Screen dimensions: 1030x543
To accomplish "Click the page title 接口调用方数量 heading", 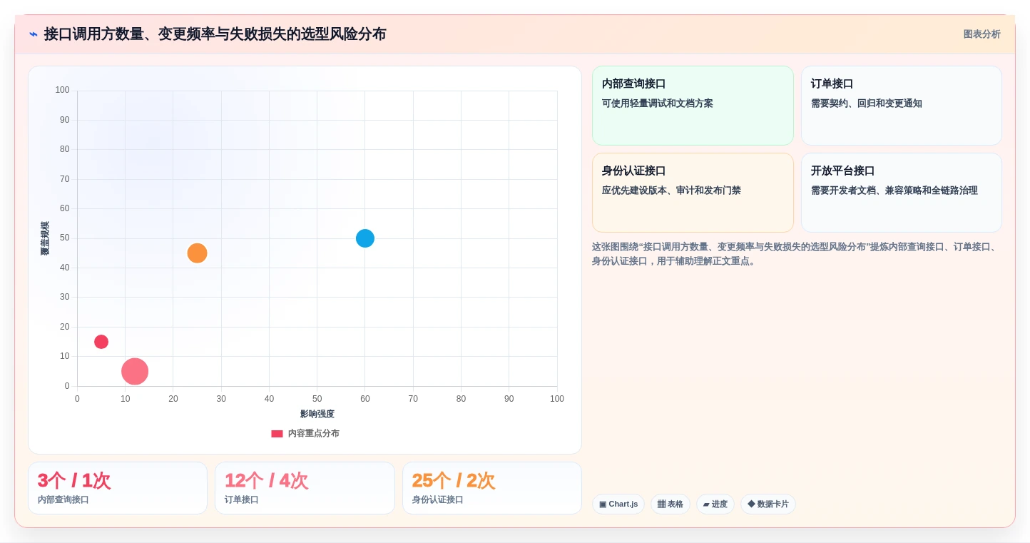I will click(215, 34).
